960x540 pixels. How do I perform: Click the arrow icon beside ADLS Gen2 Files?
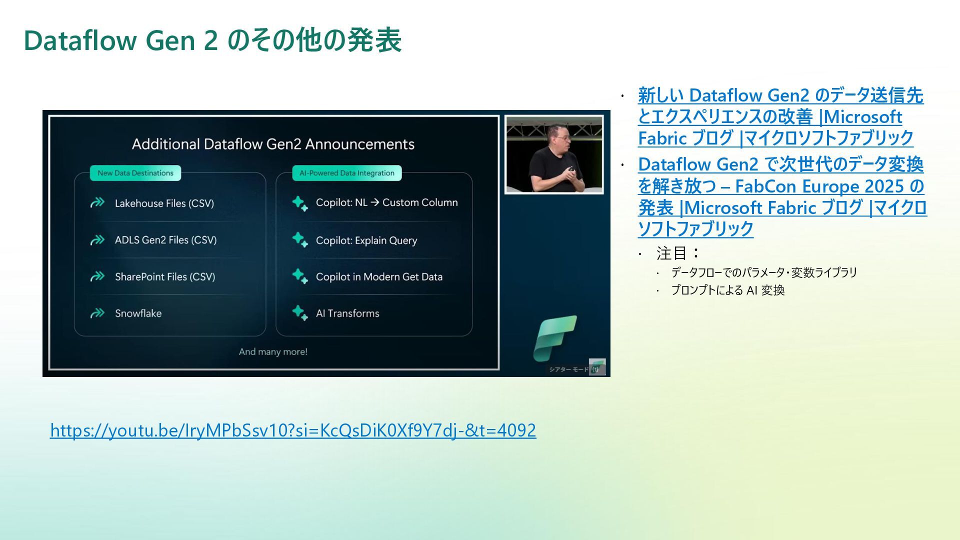[97, 240]
